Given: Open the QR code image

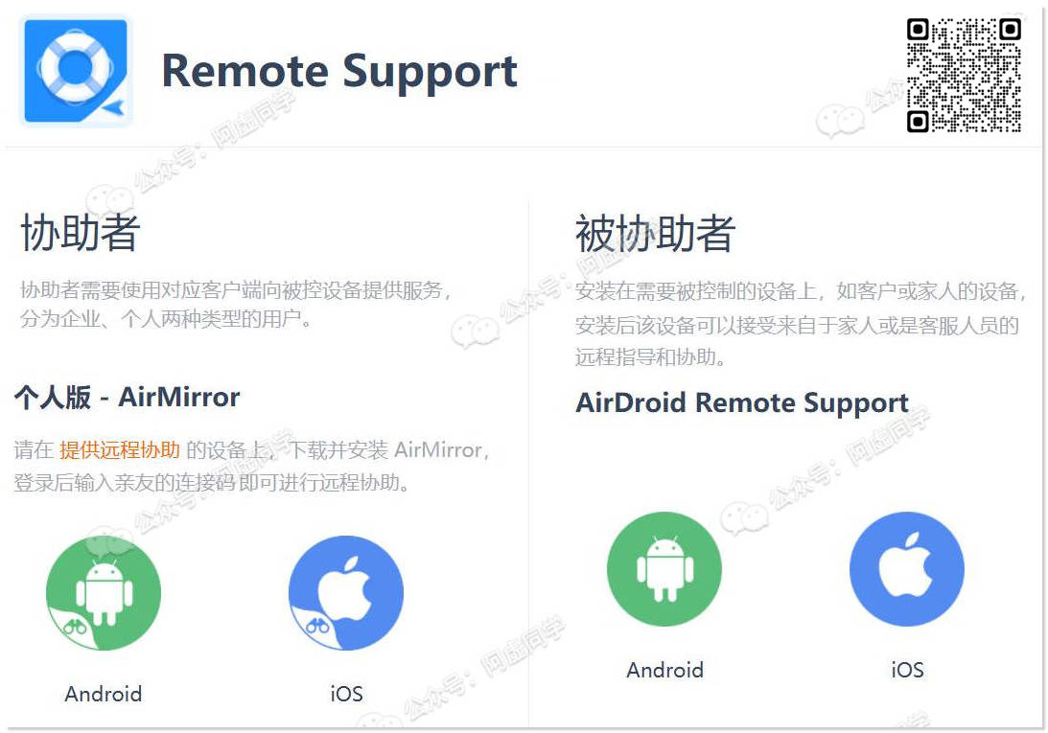Looking at the screenshot, I should click(963, 75).
